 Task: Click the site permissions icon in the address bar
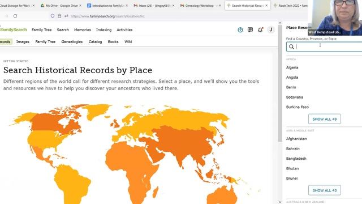tap(66, 16)
